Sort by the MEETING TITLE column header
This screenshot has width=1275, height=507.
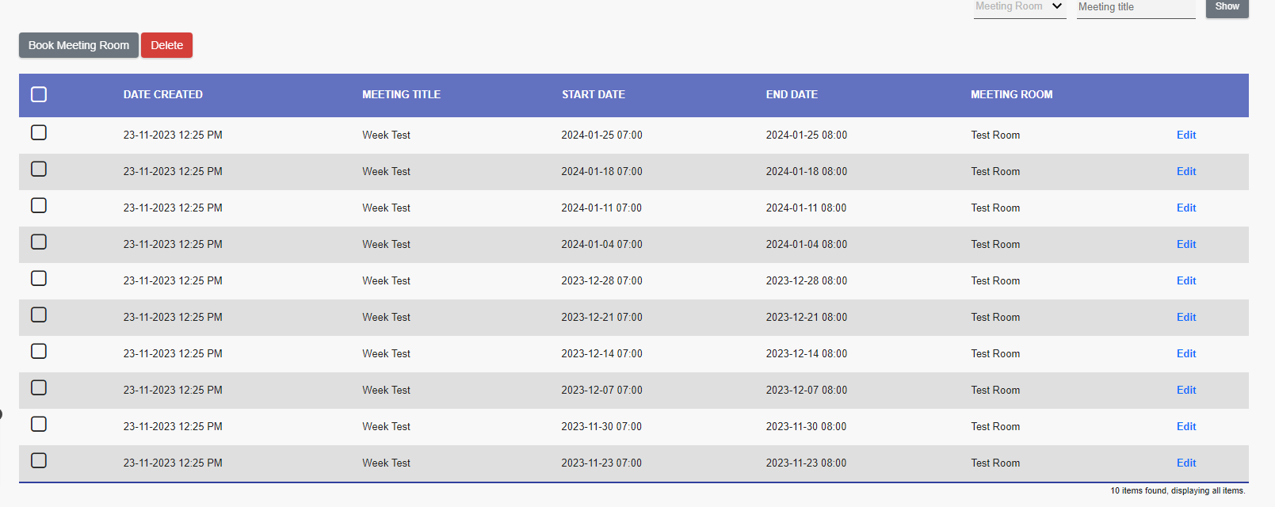click(x=401, y=94)
